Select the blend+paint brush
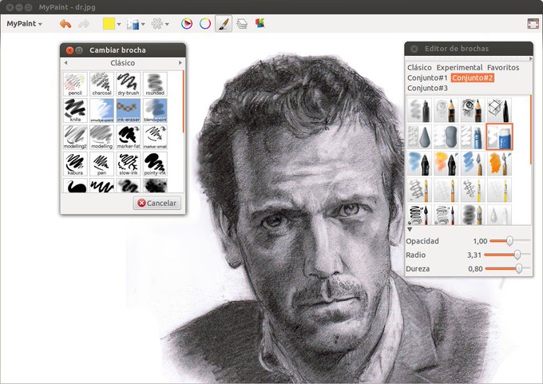The height and width of the screenshot is (384, 543). pos(155,110)
